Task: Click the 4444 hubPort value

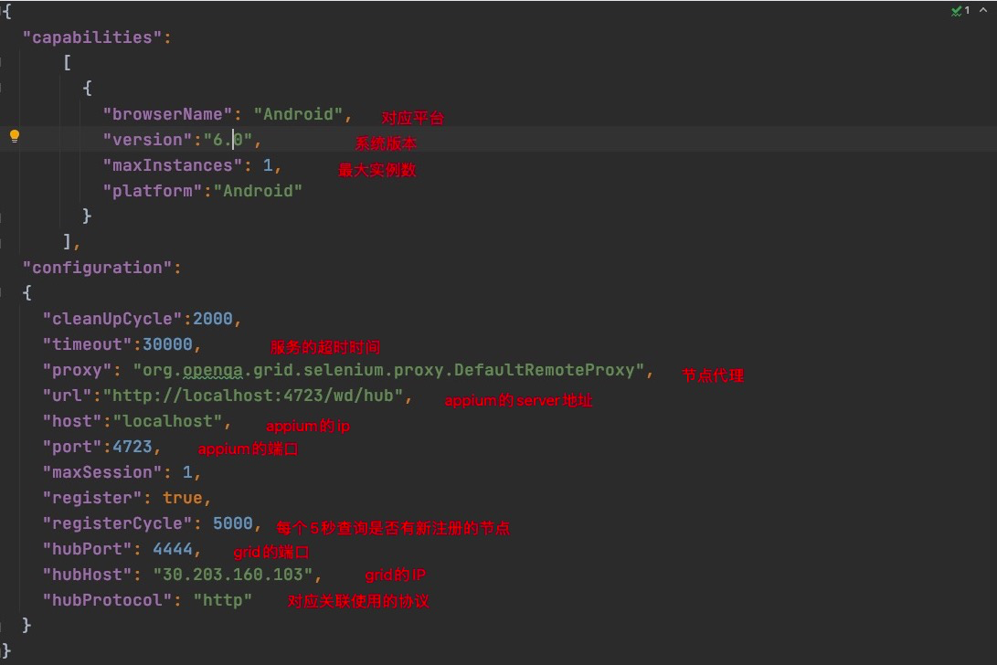Action: 173,549
